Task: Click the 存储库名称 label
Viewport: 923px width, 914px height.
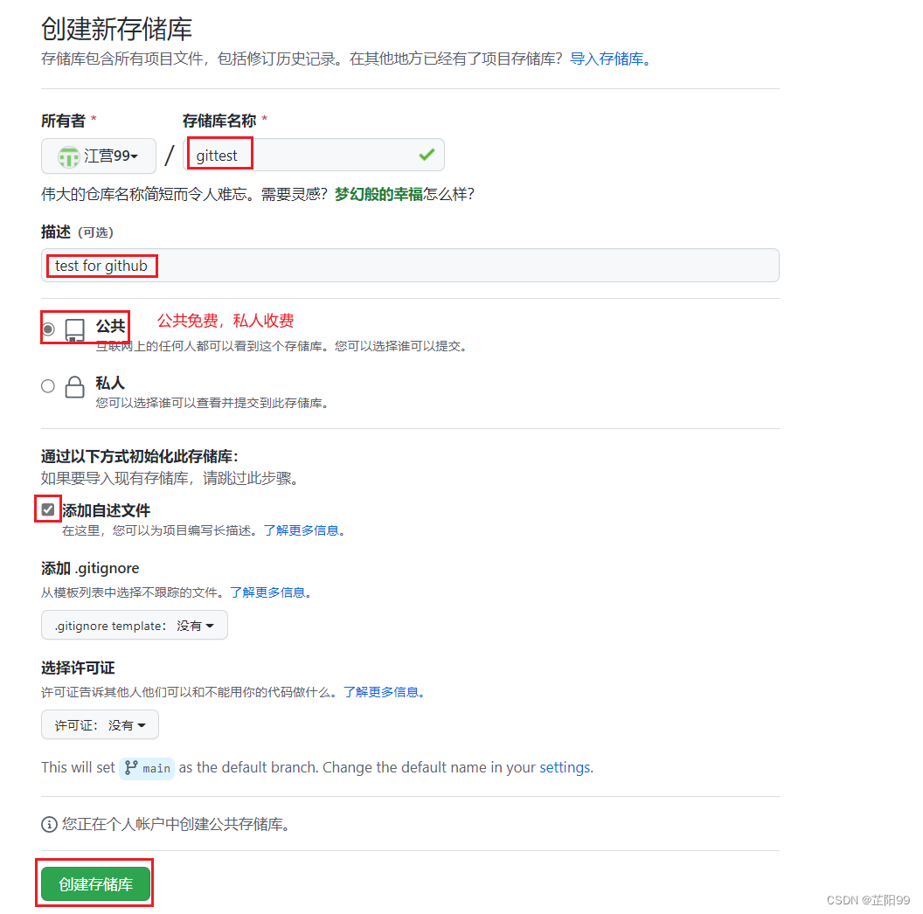Action: click(219, 121)
